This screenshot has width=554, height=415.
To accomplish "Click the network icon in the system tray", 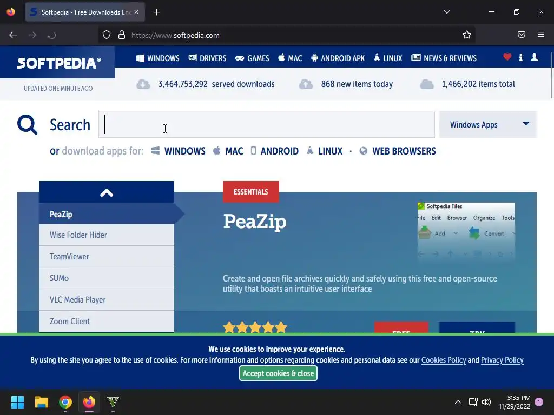I will click(x=473, y=402).
